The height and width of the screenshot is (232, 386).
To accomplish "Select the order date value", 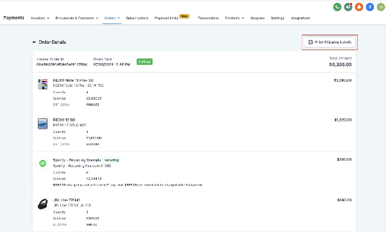I will click(112, 64).
